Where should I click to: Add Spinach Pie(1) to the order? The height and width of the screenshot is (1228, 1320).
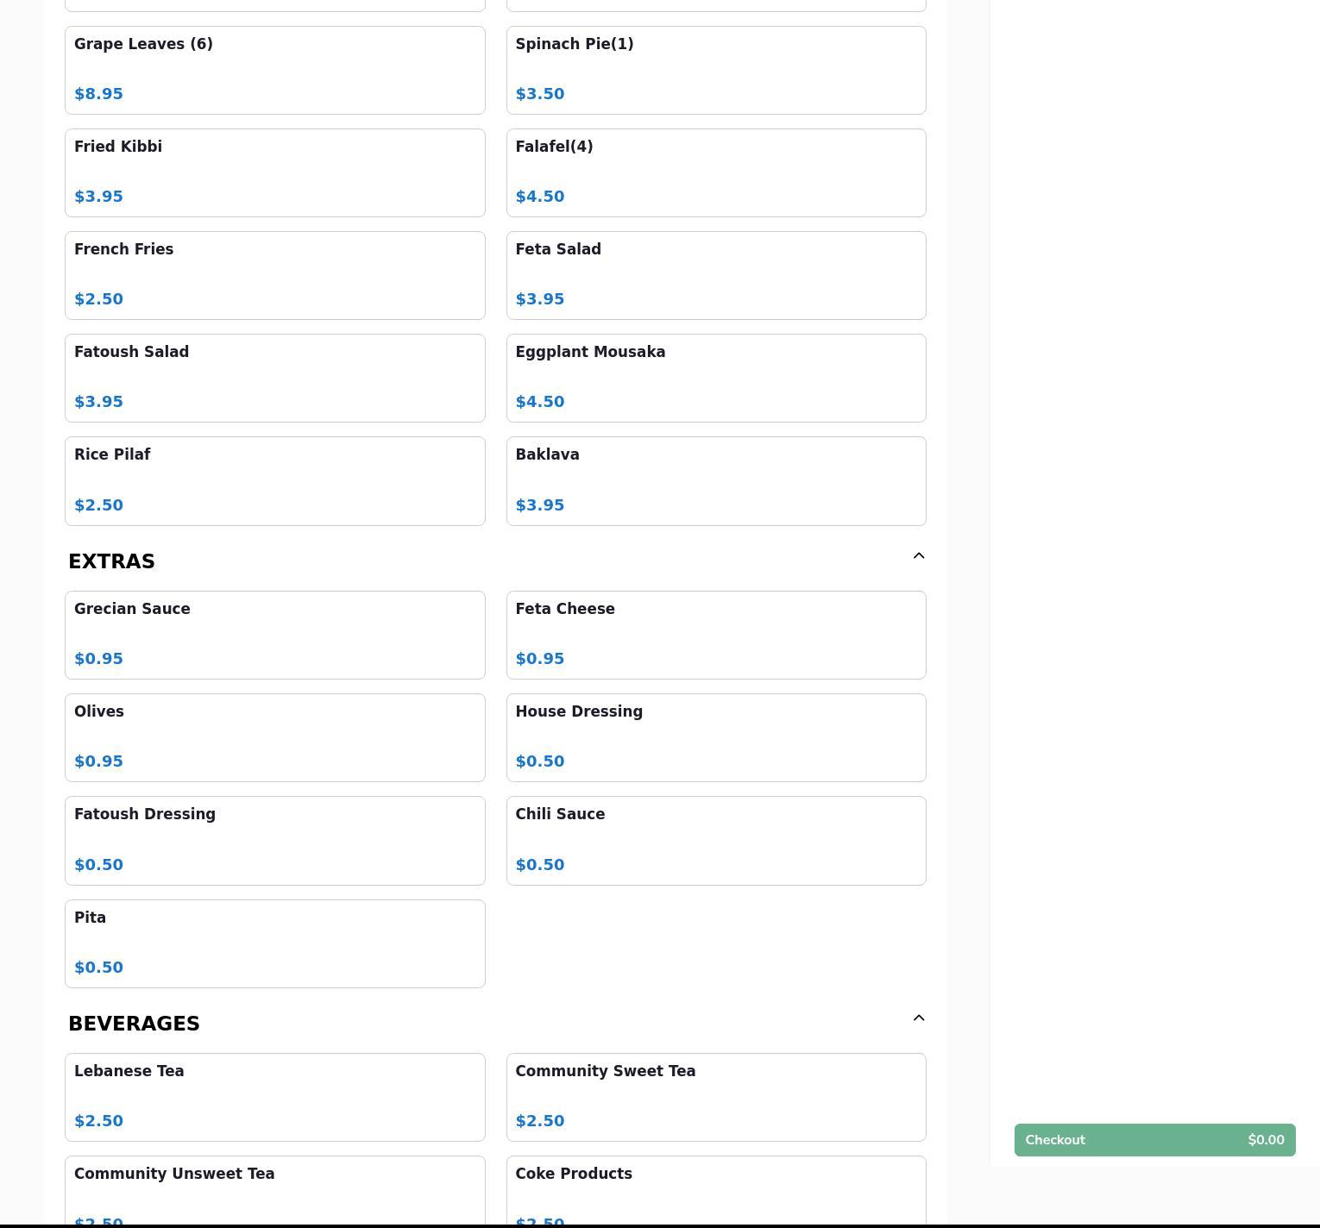pyautogui.click(x=715, y=70)
